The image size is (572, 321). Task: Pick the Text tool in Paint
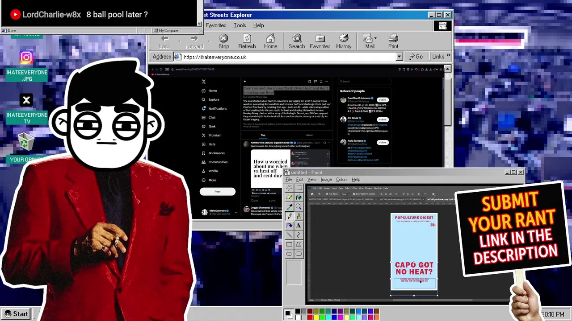(x=299, y=226)
